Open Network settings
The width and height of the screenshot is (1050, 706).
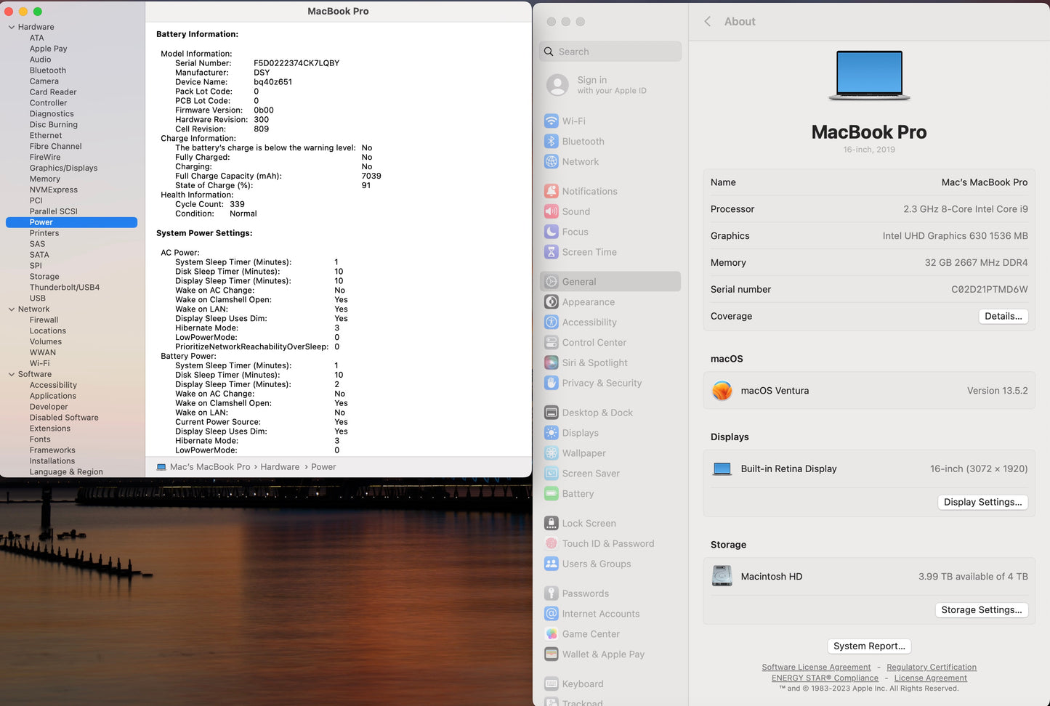click(x=580, y=161)
